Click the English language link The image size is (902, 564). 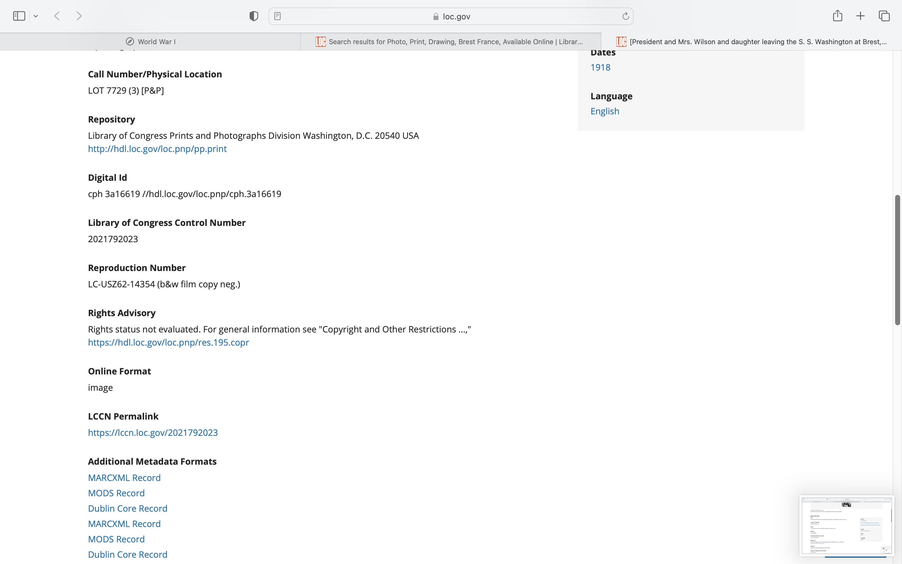click(604, 111)
